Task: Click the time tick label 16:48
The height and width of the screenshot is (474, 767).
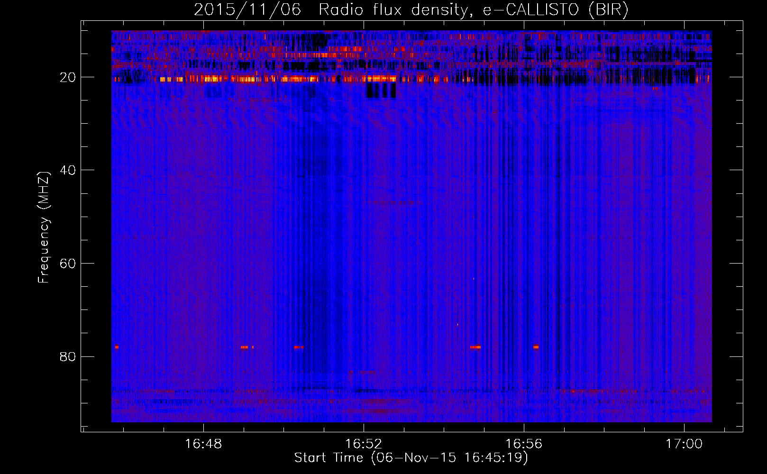Action: (203, 444)
